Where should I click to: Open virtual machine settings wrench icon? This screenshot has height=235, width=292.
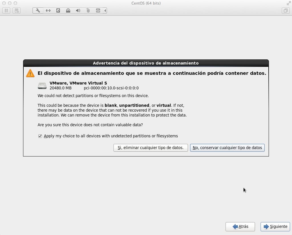pyautogui.click(x=38, y=11)
